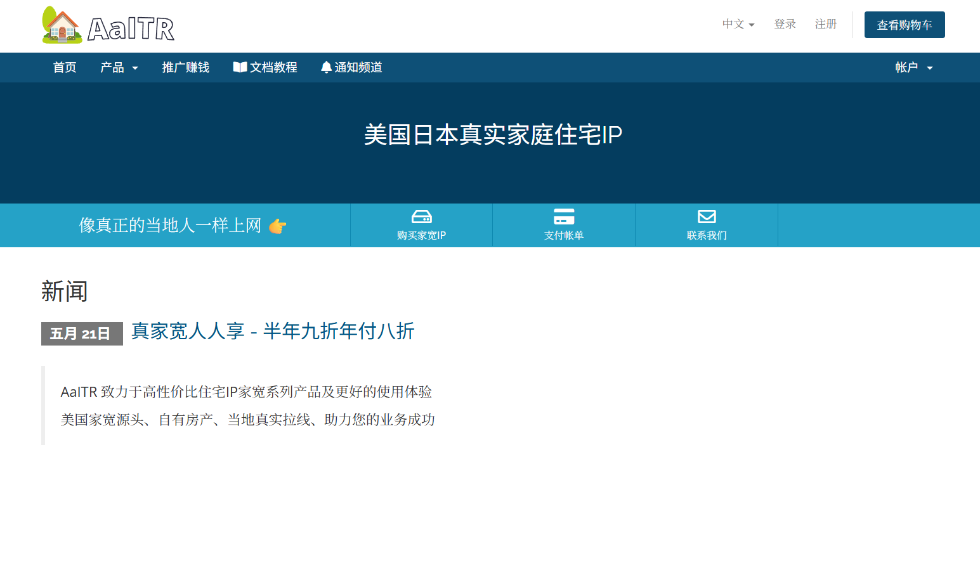The width and height of the screenshot is (980, 563).
Task: Click the 支付帐单 label
Action: coord(564,235)
